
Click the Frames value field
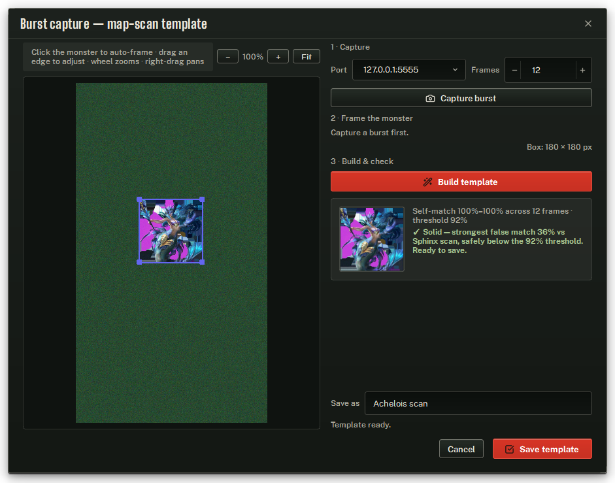[548, 70]
